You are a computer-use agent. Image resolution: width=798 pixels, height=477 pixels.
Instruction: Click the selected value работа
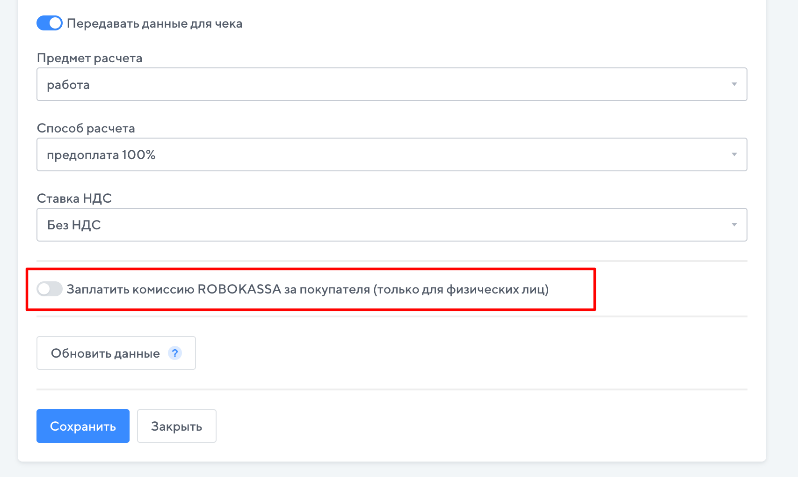(x=68, y=85)
